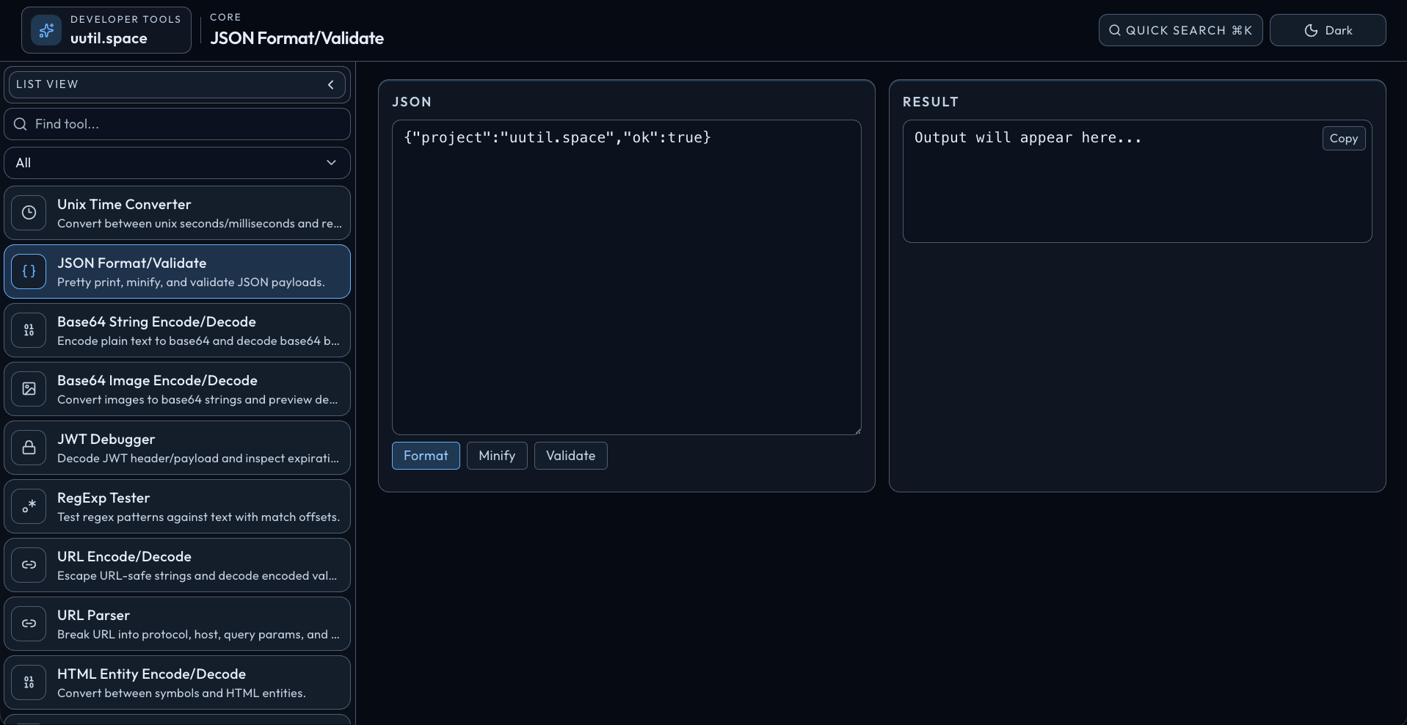This screenshot has height=725, width=1407.
Task: Select the Base64 Image Encode/Decode picture icon
Action: click(x=29, y=389)
